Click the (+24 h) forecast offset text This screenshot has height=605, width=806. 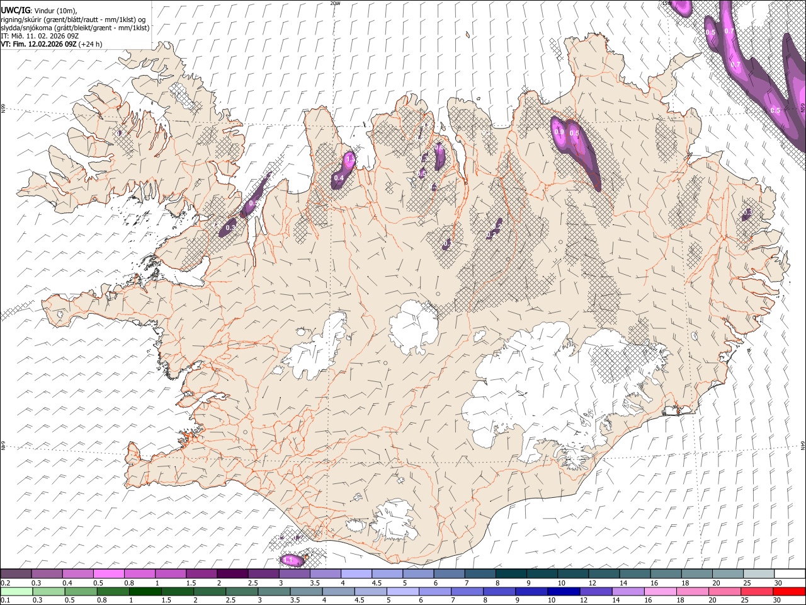coord(91,44)
